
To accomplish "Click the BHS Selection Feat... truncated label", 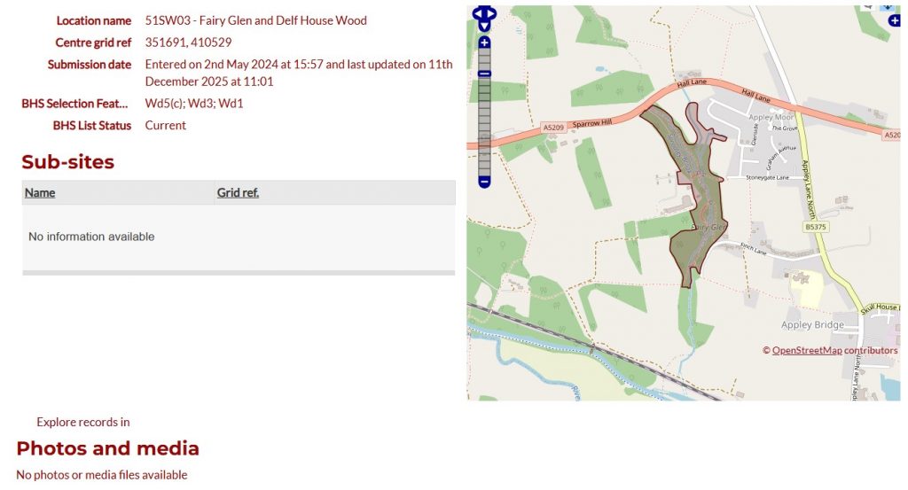I will click(x=76, y=104).
